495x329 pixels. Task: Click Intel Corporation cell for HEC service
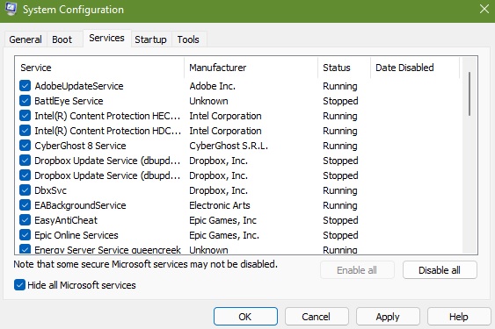coord(225,116)
